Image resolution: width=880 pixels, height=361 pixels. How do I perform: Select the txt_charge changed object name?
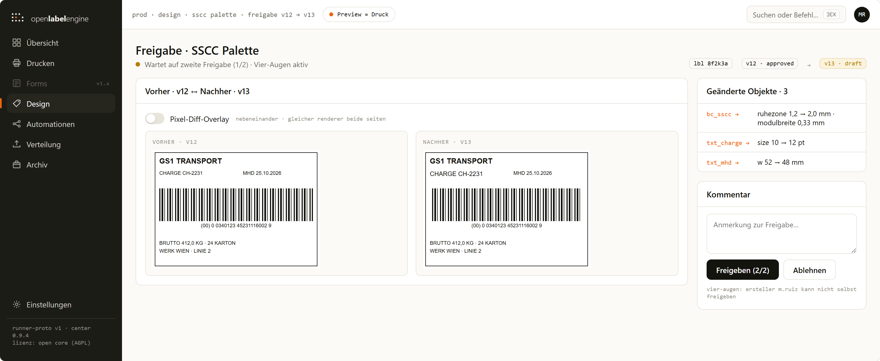724,143
